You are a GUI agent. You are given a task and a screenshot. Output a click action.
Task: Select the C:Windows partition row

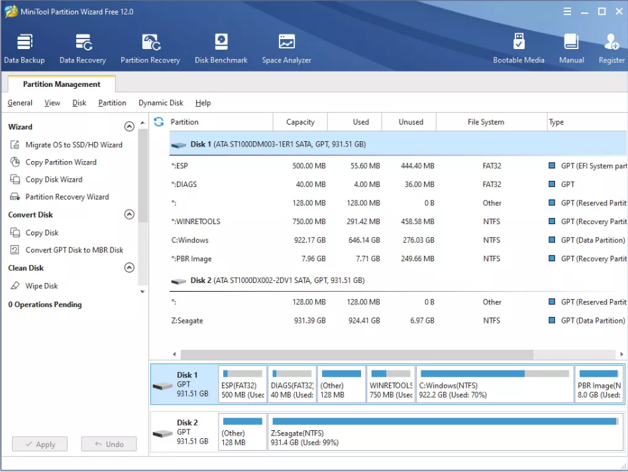click(x=398, y=240)
